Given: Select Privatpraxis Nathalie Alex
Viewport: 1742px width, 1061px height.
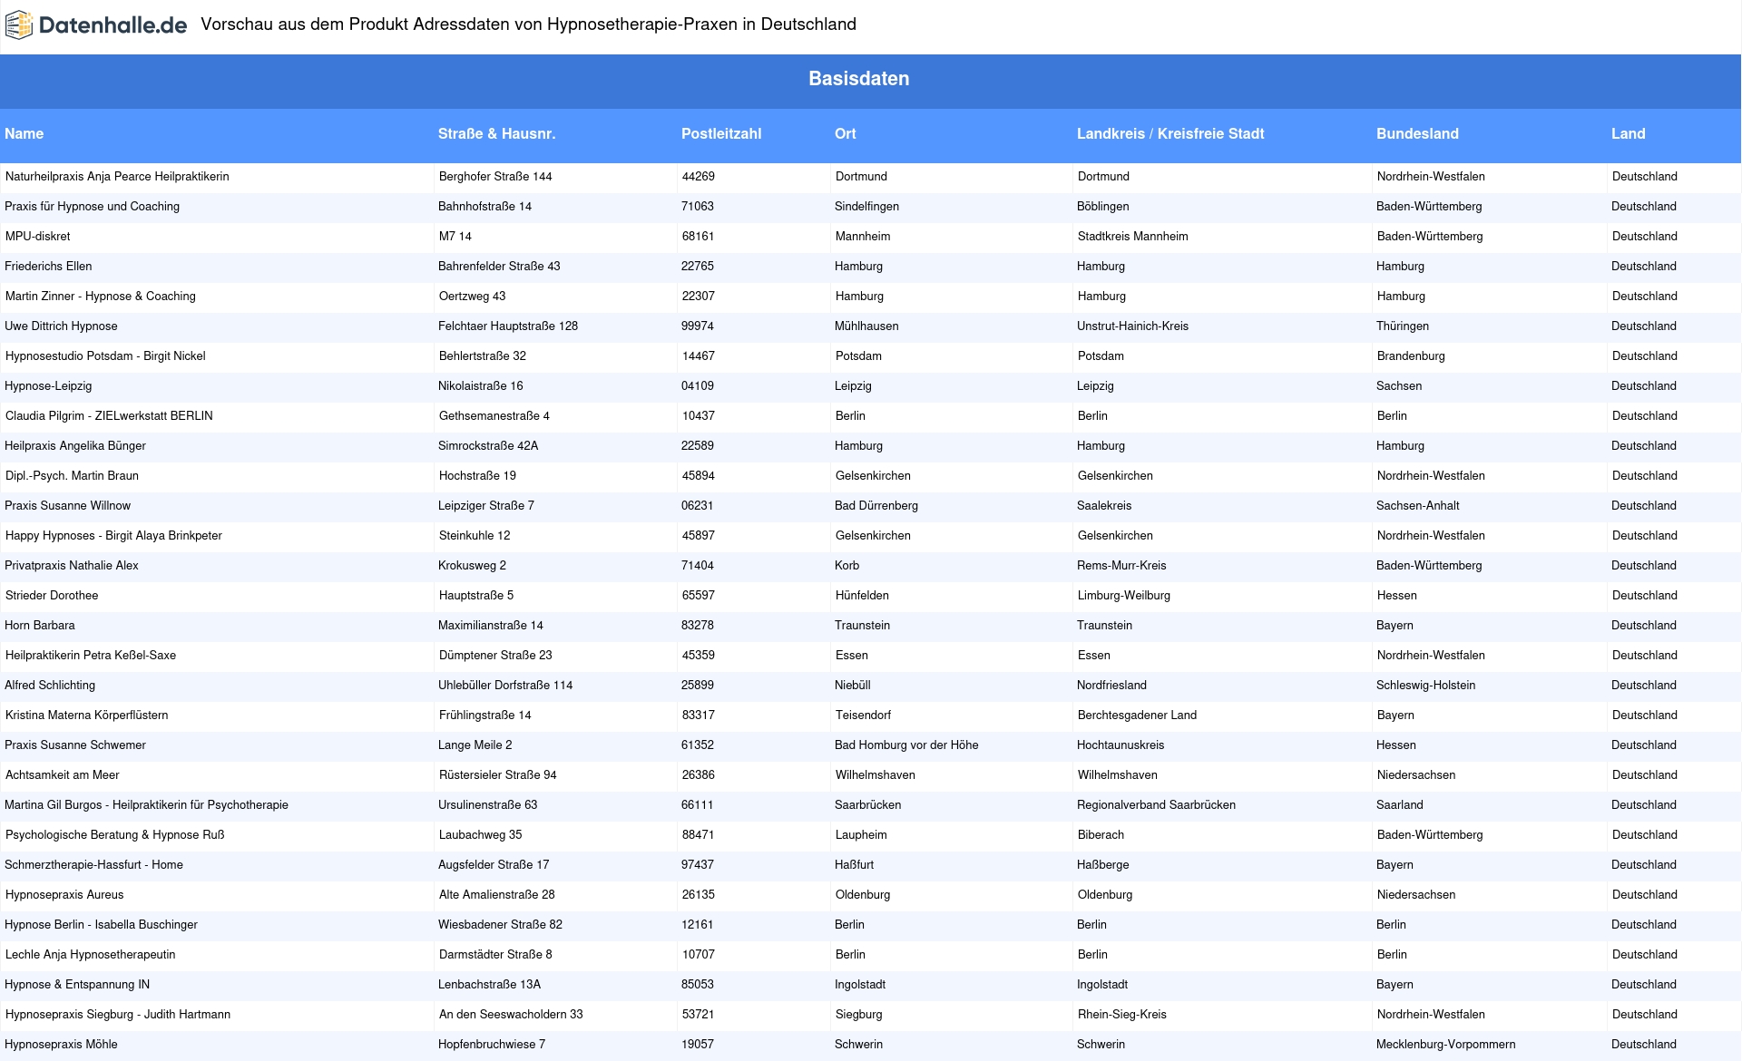Looking at the screenshot, I should point(72,566).
